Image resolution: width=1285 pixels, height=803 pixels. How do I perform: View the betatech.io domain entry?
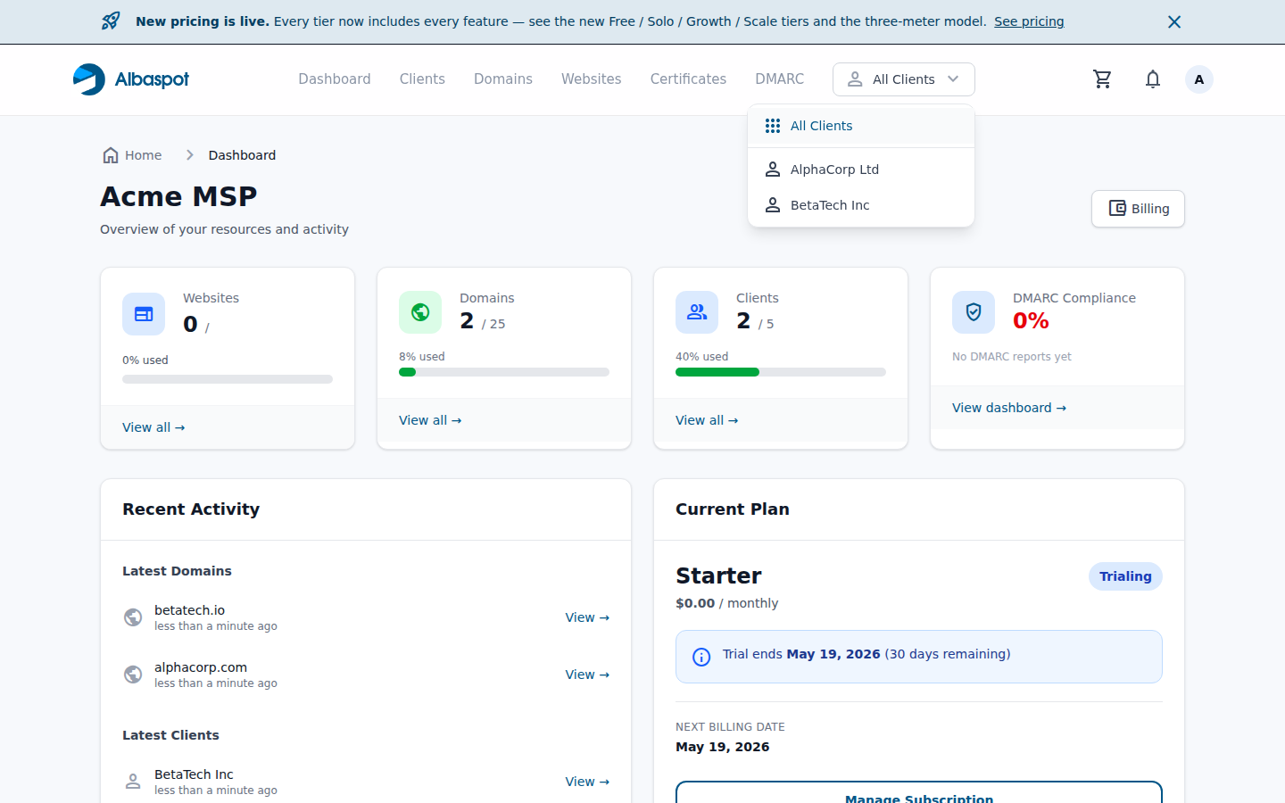click(x=587, y=617)
